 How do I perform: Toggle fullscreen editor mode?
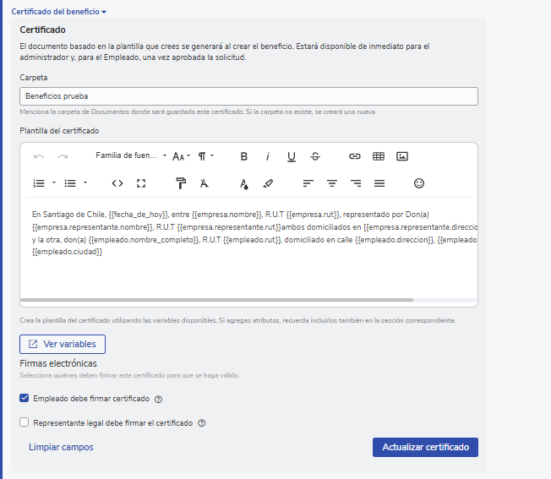point(141,182)
